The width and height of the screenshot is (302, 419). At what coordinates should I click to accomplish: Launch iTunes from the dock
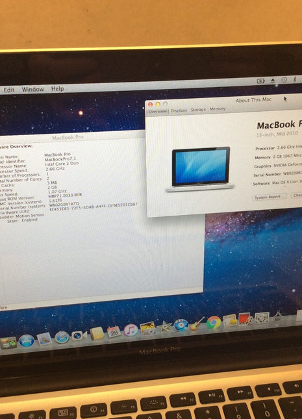pyautogui.click(x=131, y=331)
